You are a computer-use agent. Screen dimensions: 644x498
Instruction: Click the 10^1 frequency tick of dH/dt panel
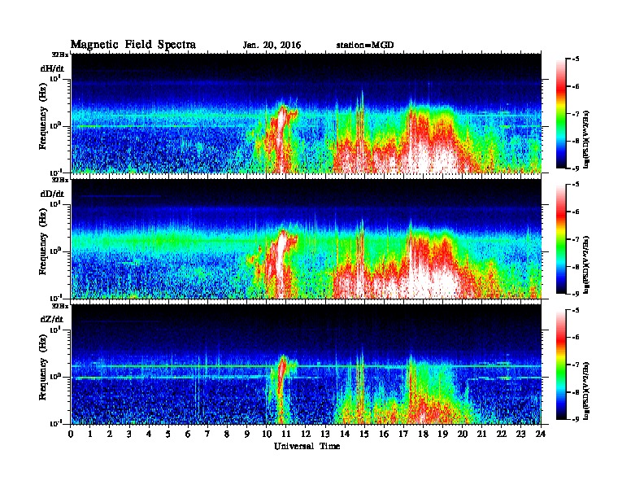(55, 78)
